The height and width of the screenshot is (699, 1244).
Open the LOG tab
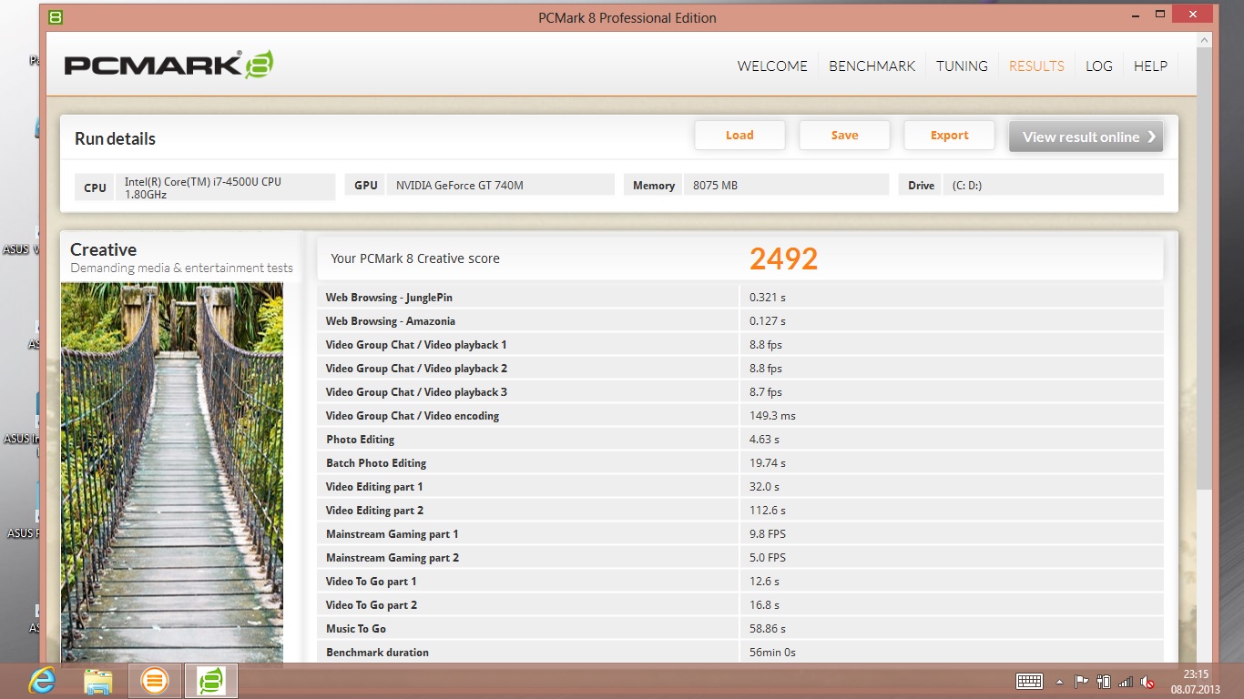click(x=1099, y=66)
